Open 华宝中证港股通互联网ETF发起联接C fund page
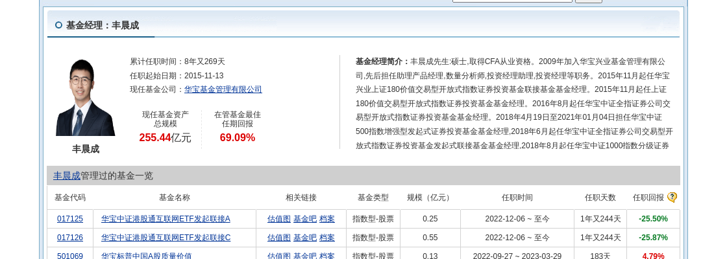 pyautogui.click(x=166, y=238)
